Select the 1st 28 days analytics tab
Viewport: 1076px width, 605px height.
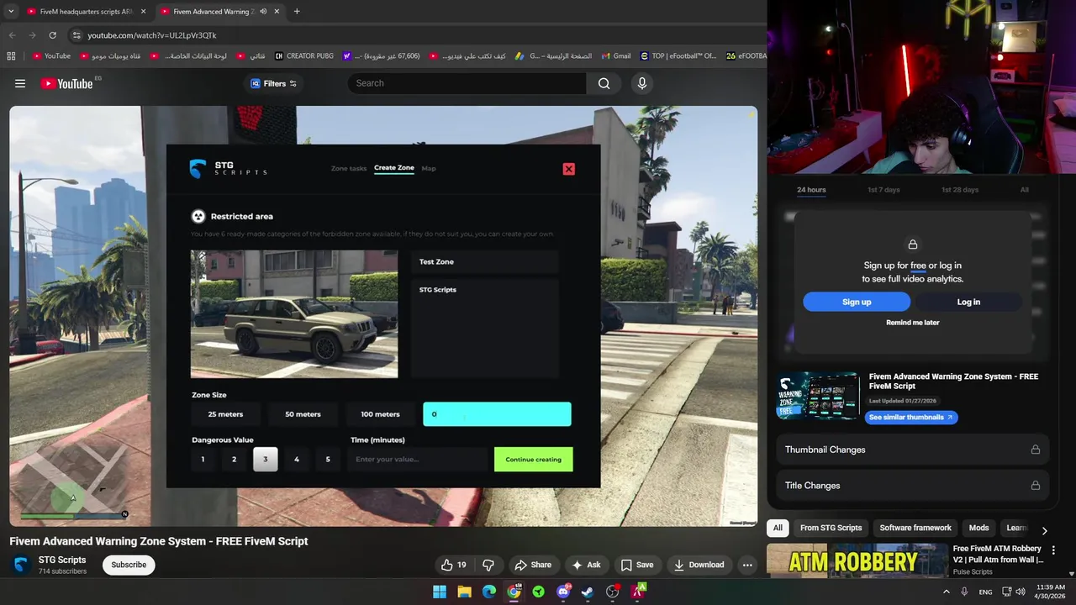(960, 190)
